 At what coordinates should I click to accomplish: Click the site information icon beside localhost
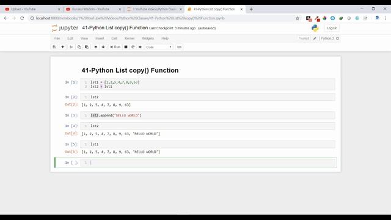(32, 18)
